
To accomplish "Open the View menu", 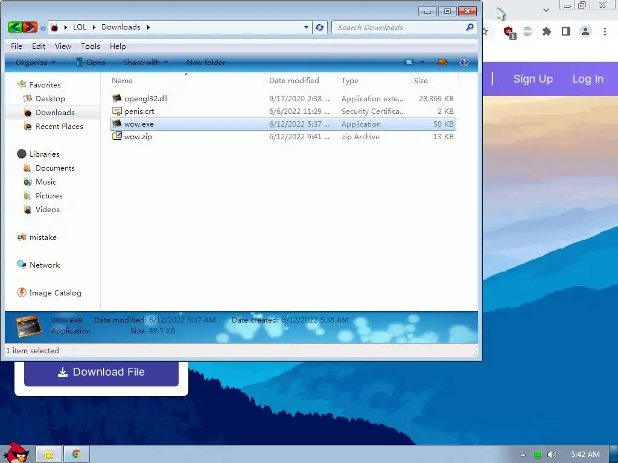I will point(63,46).
